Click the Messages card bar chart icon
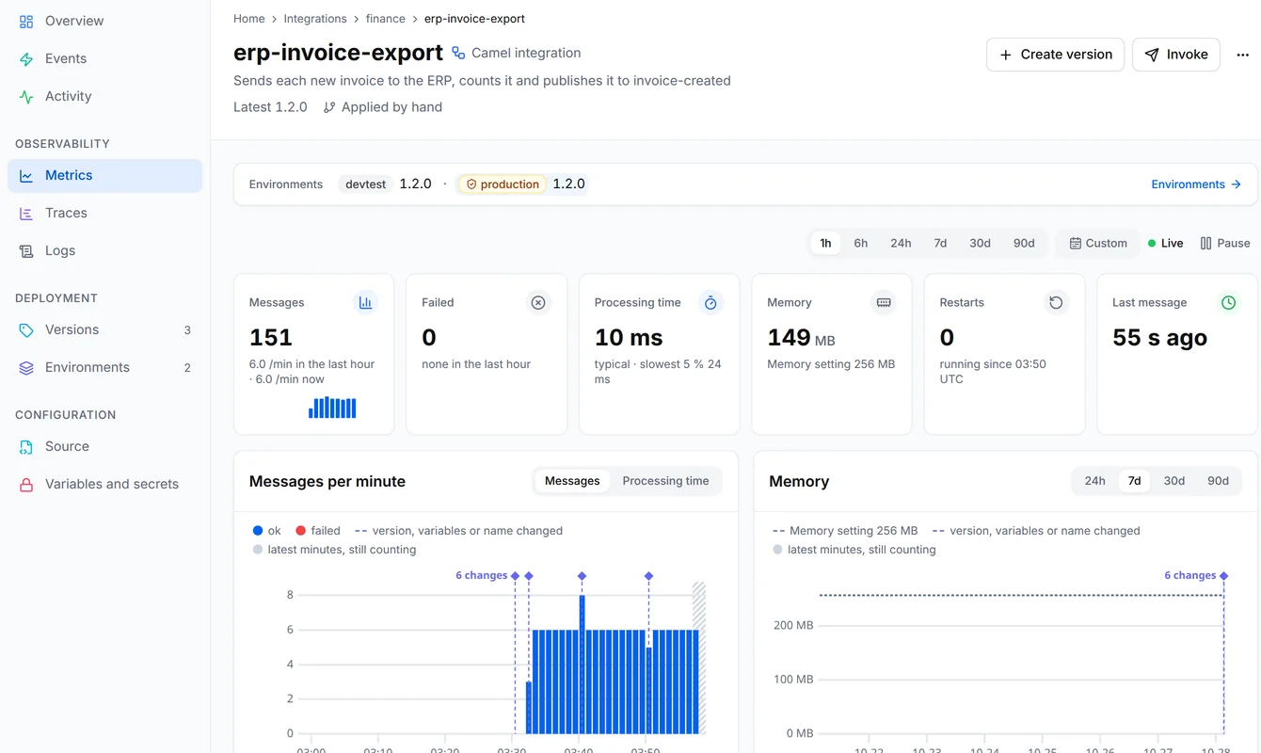Screen dimensions: 1261x753 (x=365, y=303)
